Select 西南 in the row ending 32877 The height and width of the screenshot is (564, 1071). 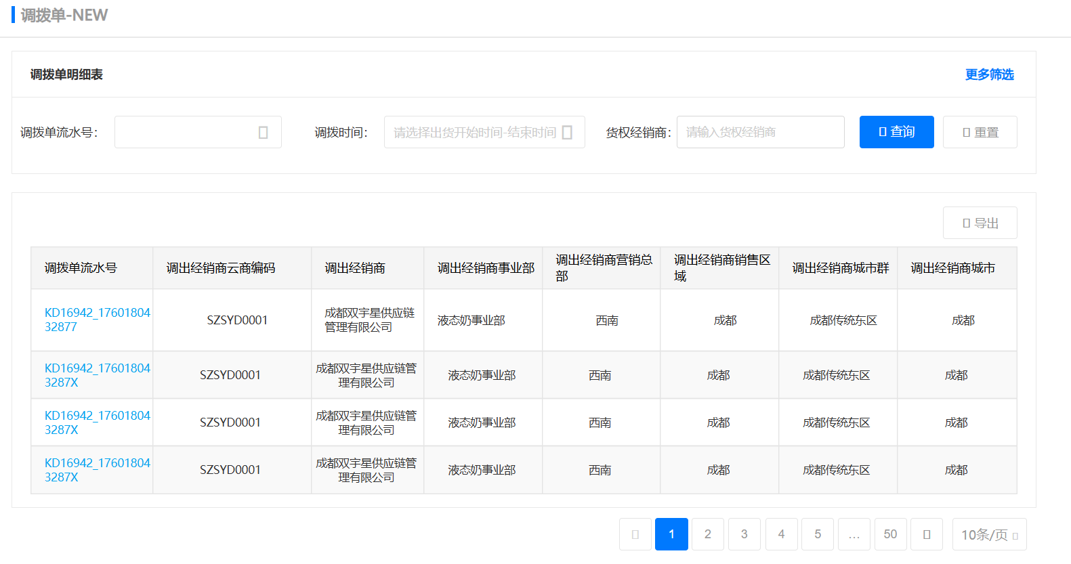pos(607,320)
